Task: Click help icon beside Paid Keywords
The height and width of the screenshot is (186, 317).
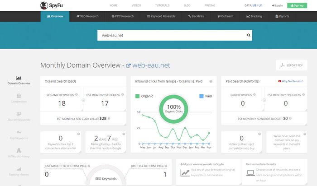Action: point(255,94)
